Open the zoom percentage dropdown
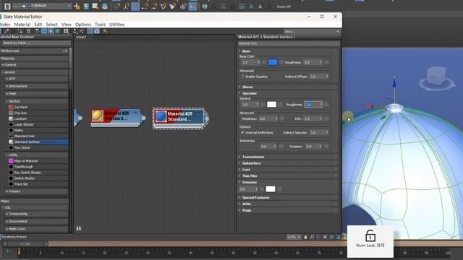This screenshot has width=463, height=260. [x=294, y=237]
